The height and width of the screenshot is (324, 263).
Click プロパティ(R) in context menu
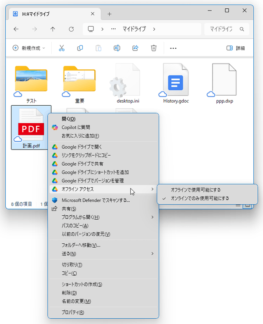pyautogui.click(x=73, y=312)
